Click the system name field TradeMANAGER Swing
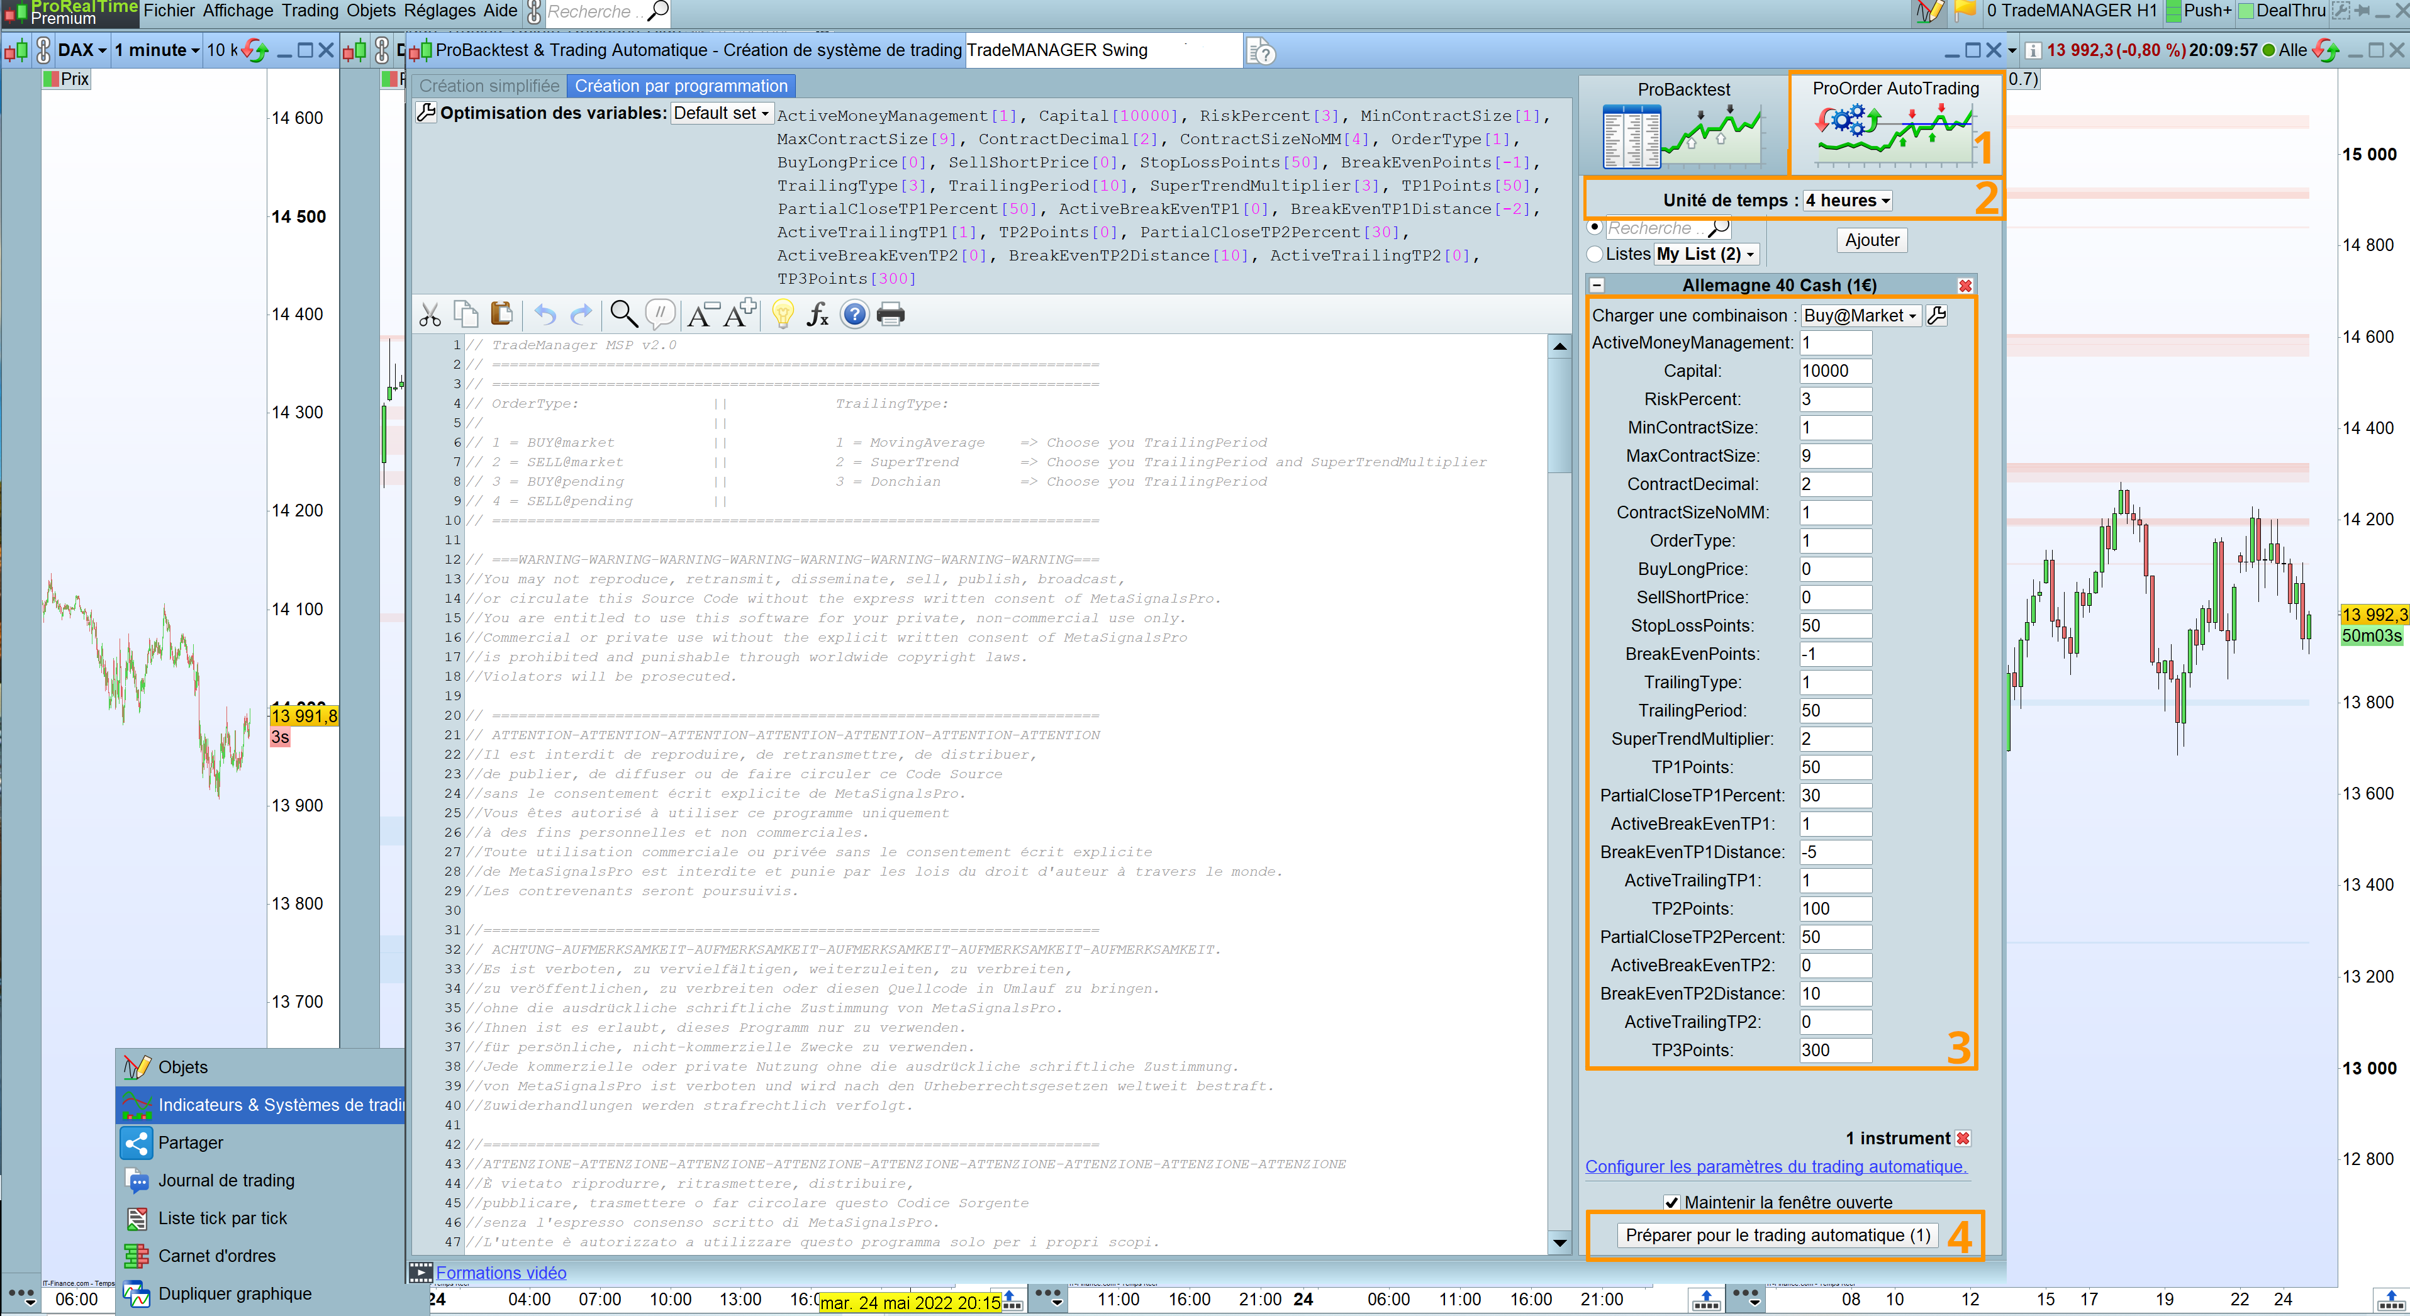 [x=1103, y=50]
